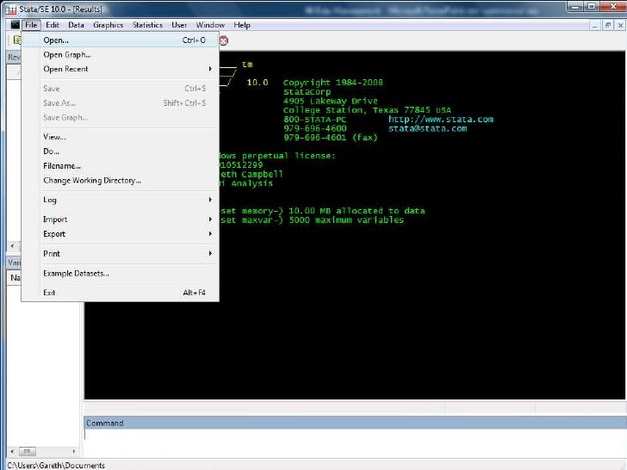Expand the Print submenu

coord(120,253)
